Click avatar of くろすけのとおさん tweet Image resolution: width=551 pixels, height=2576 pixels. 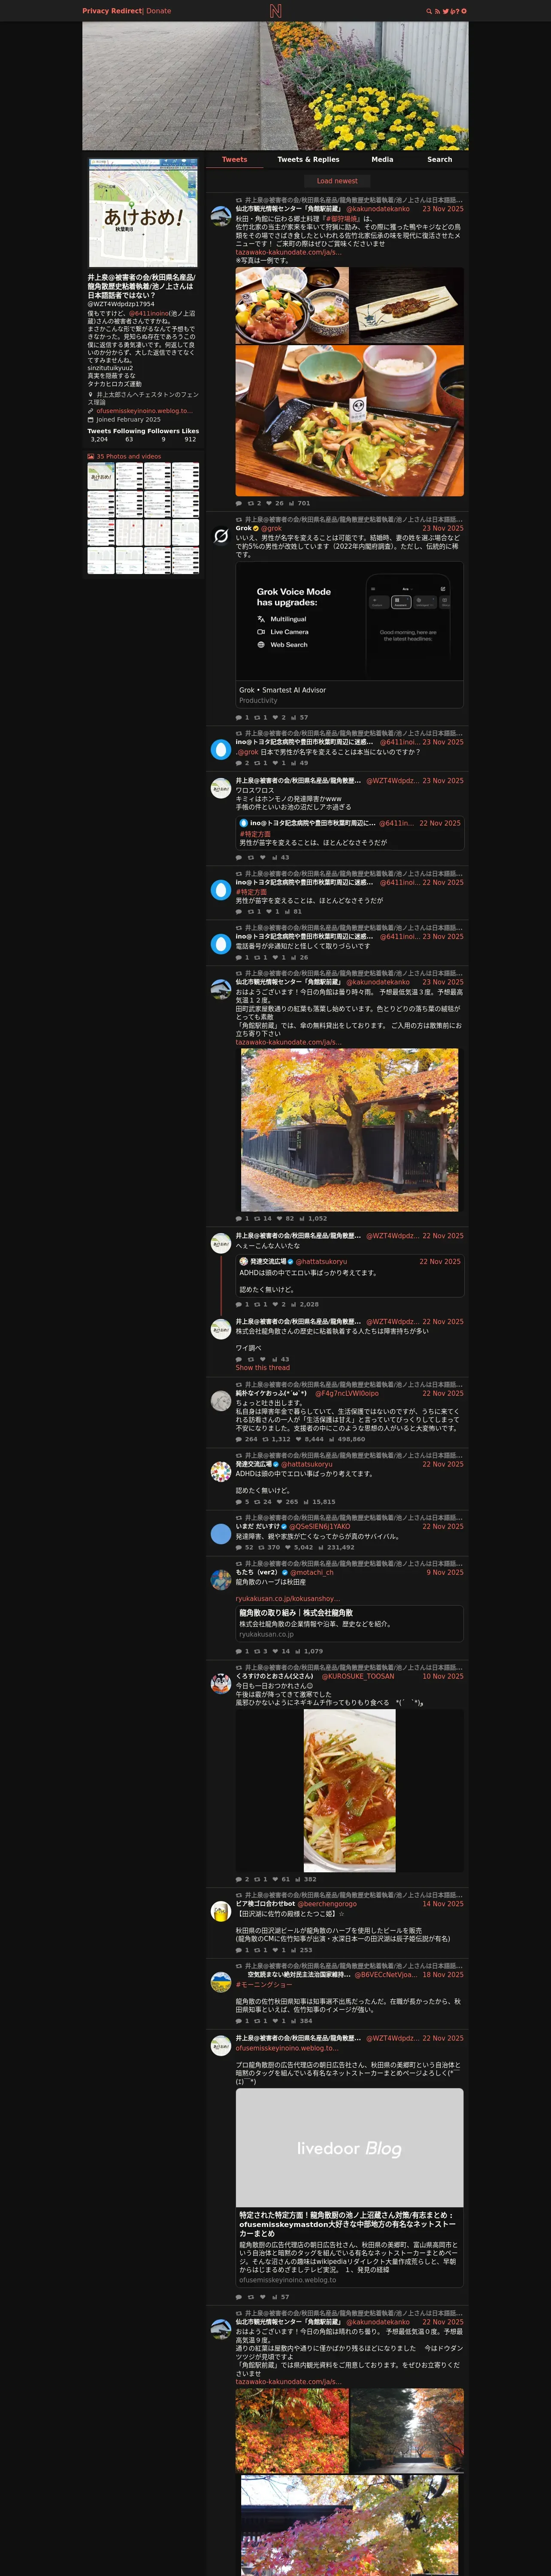tap(221, 1684)
